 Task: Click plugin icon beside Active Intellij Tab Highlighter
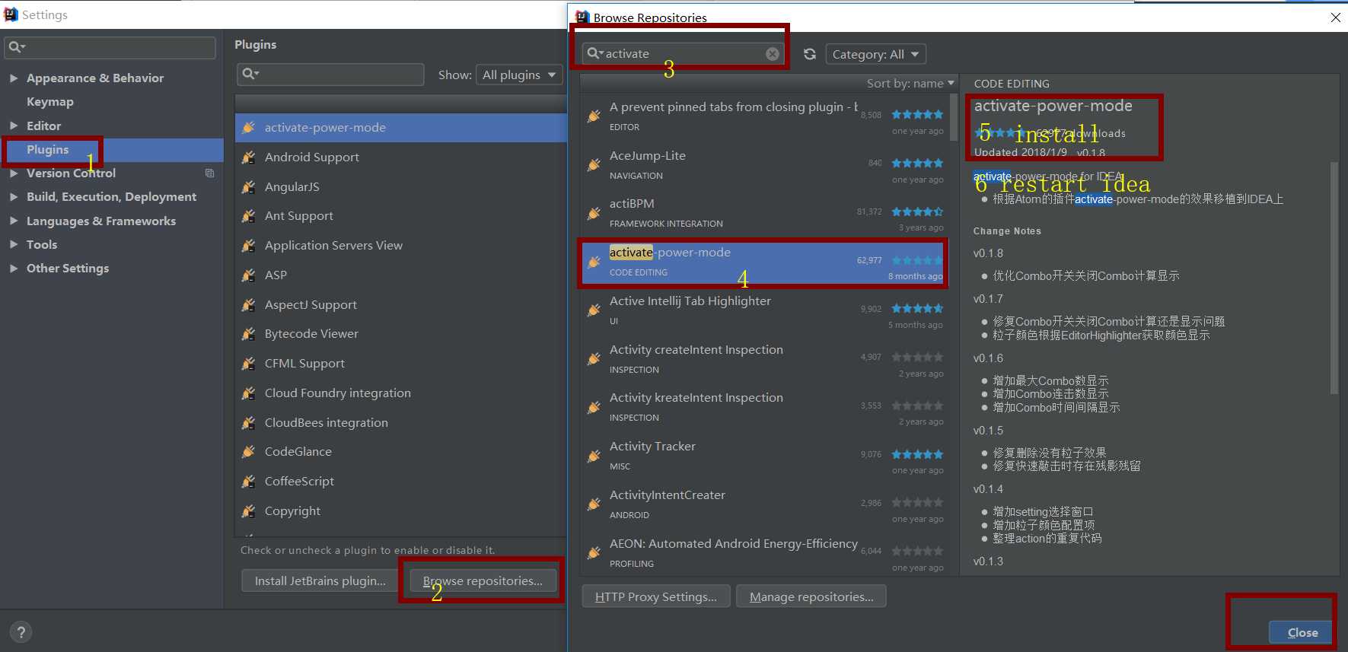tap(594, 310)
